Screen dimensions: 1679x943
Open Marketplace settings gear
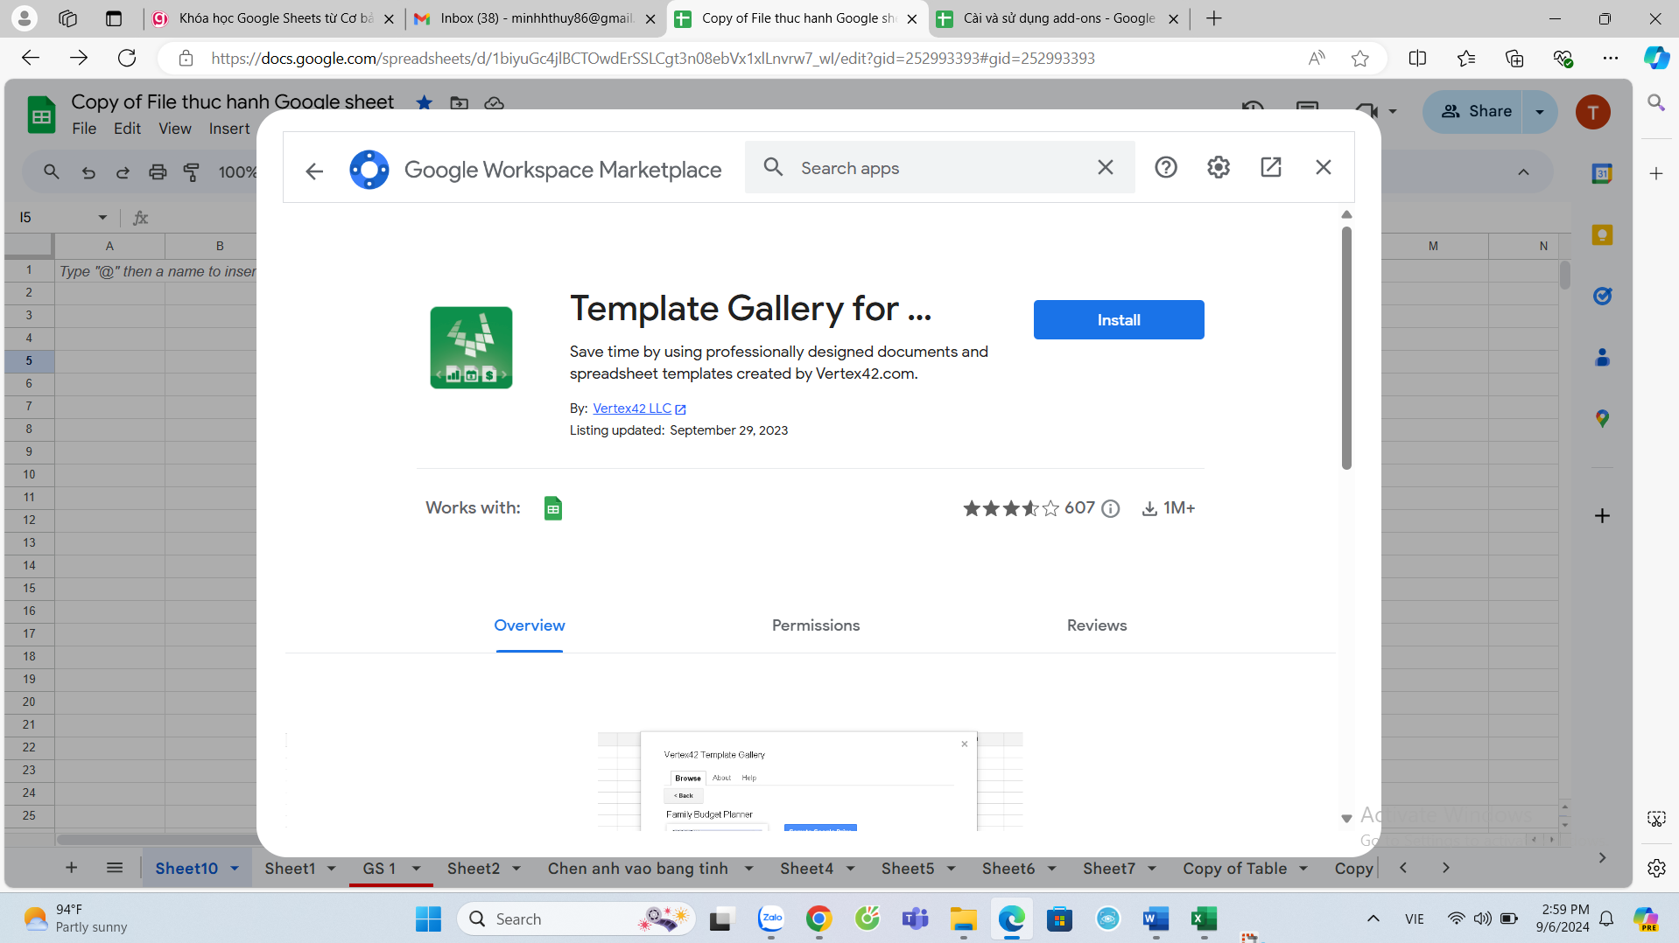point(1218,167)
